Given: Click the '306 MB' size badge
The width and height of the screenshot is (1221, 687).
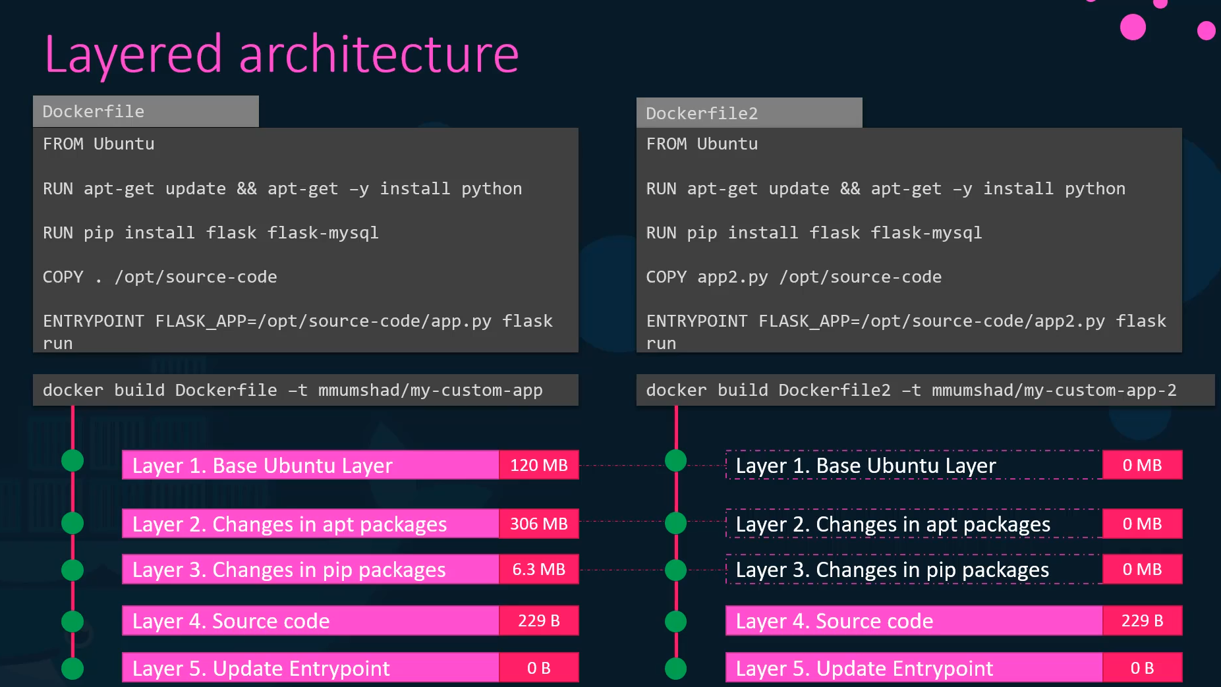Looking at the screenshot, I should pyautogui.click(x=539, y=524).
